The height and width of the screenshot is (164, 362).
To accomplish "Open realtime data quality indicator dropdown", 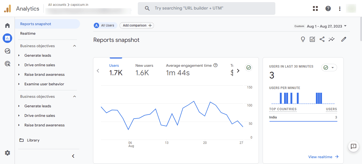I will click(333, 68).
